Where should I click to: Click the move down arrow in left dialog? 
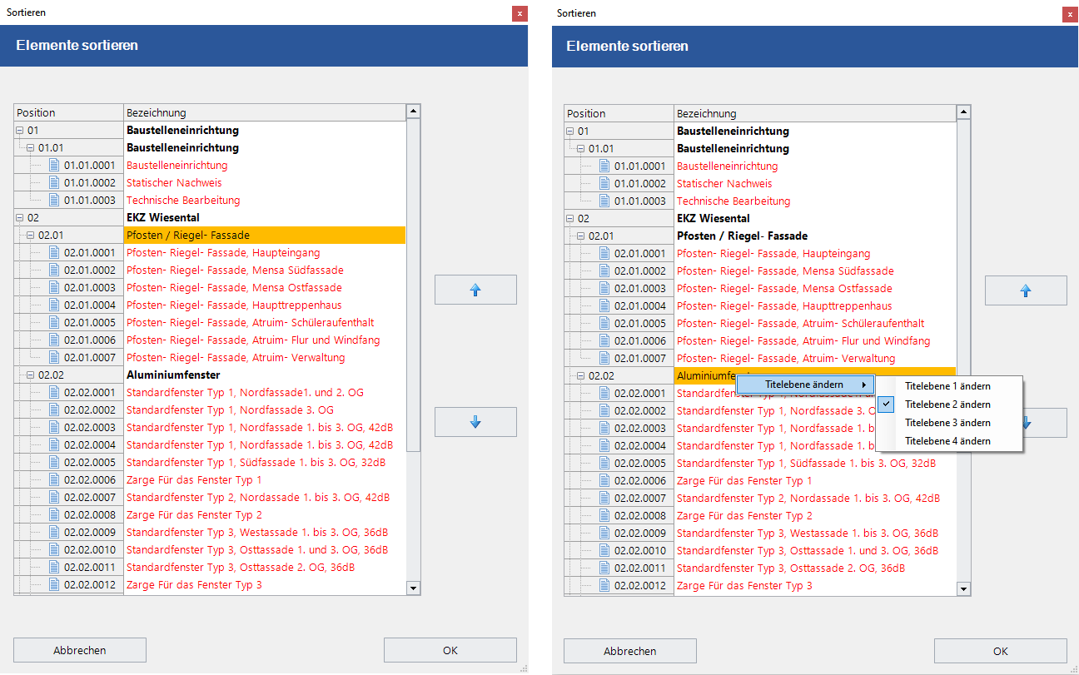point(475,422)
